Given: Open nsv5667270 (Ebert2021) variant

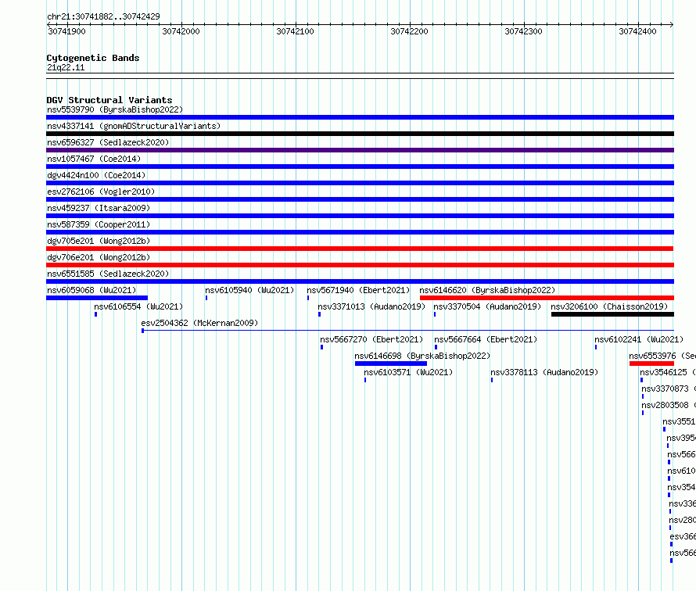Looking at the screenshot, I should [371, 339].
